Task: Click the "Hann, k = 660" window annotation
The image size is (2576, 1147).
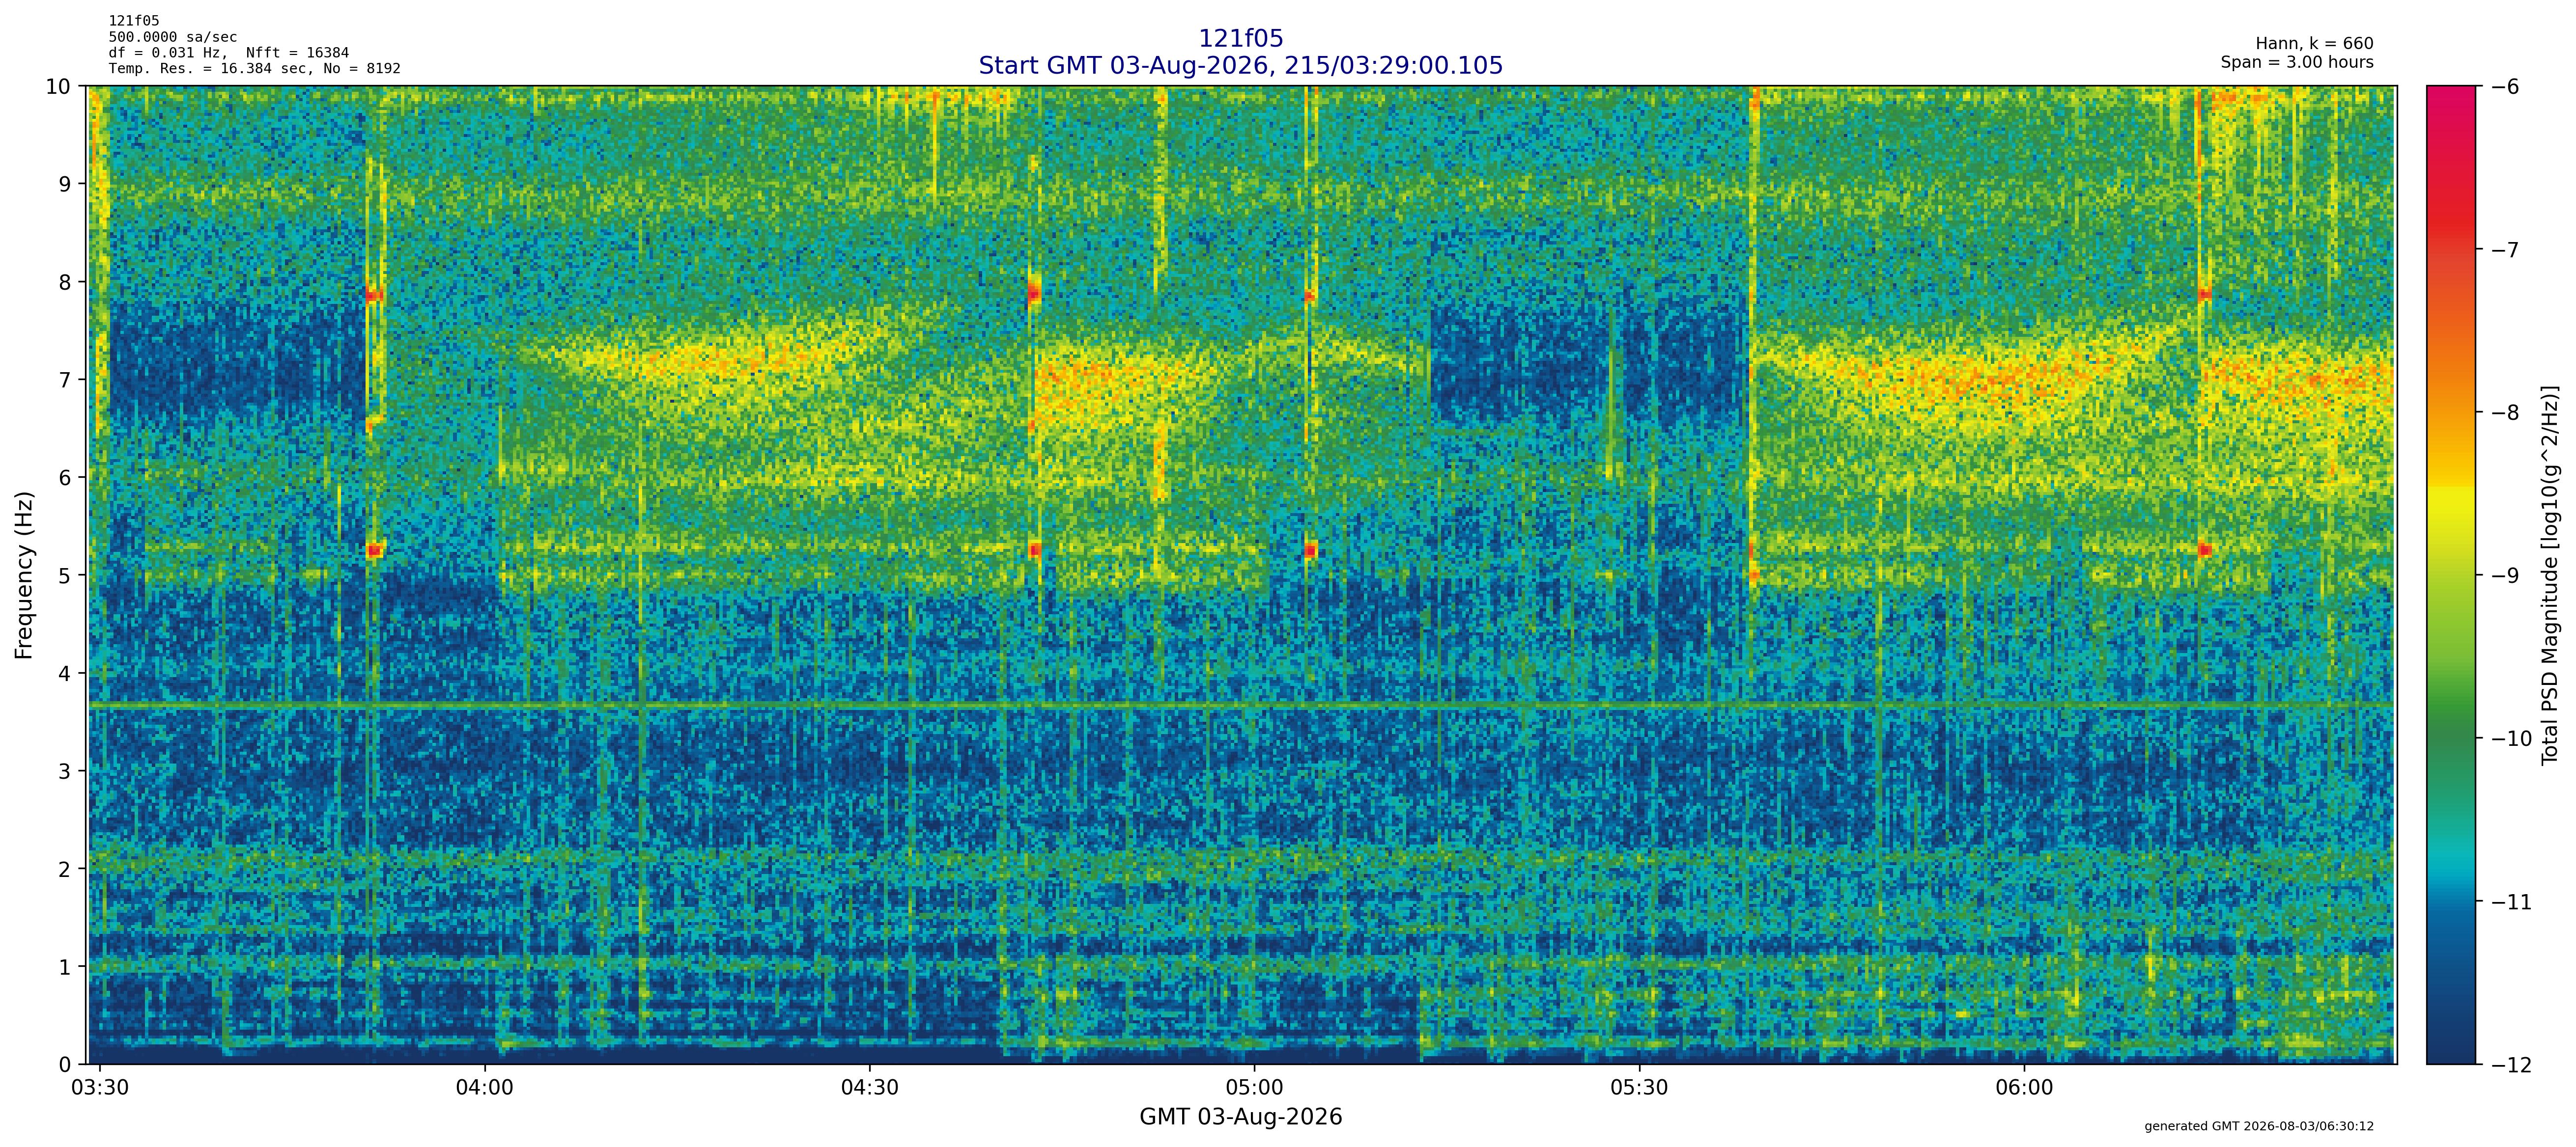Action: coord(2314,44)
